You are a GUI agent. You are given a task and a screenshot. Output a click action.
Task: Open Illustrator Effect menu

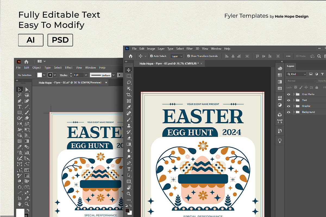pos(69,68)
